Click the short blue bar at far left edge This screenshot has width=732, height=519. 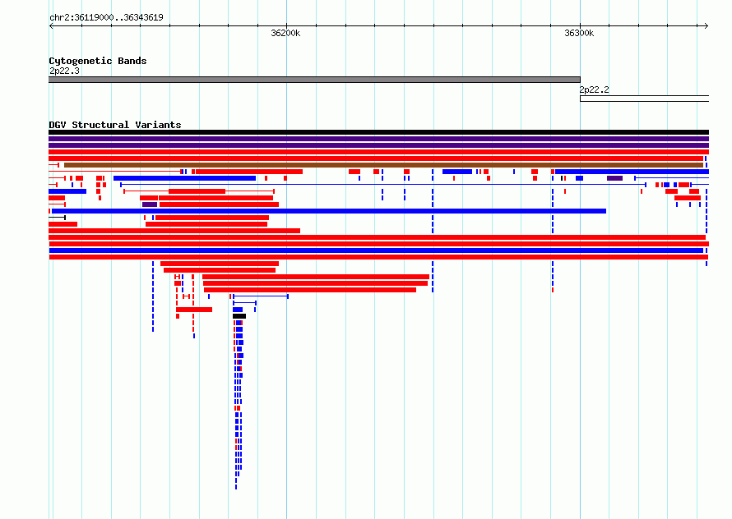click(x=67, y=191)
